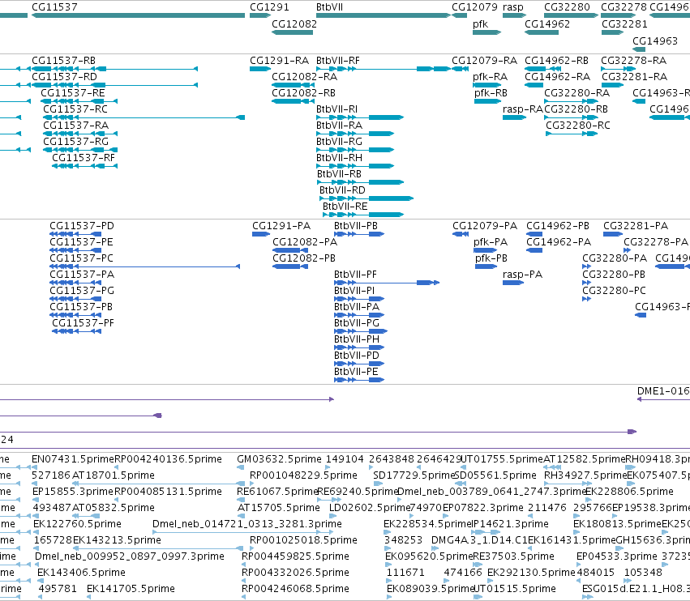Click protein rasp-PA

(x=513, y=283)
